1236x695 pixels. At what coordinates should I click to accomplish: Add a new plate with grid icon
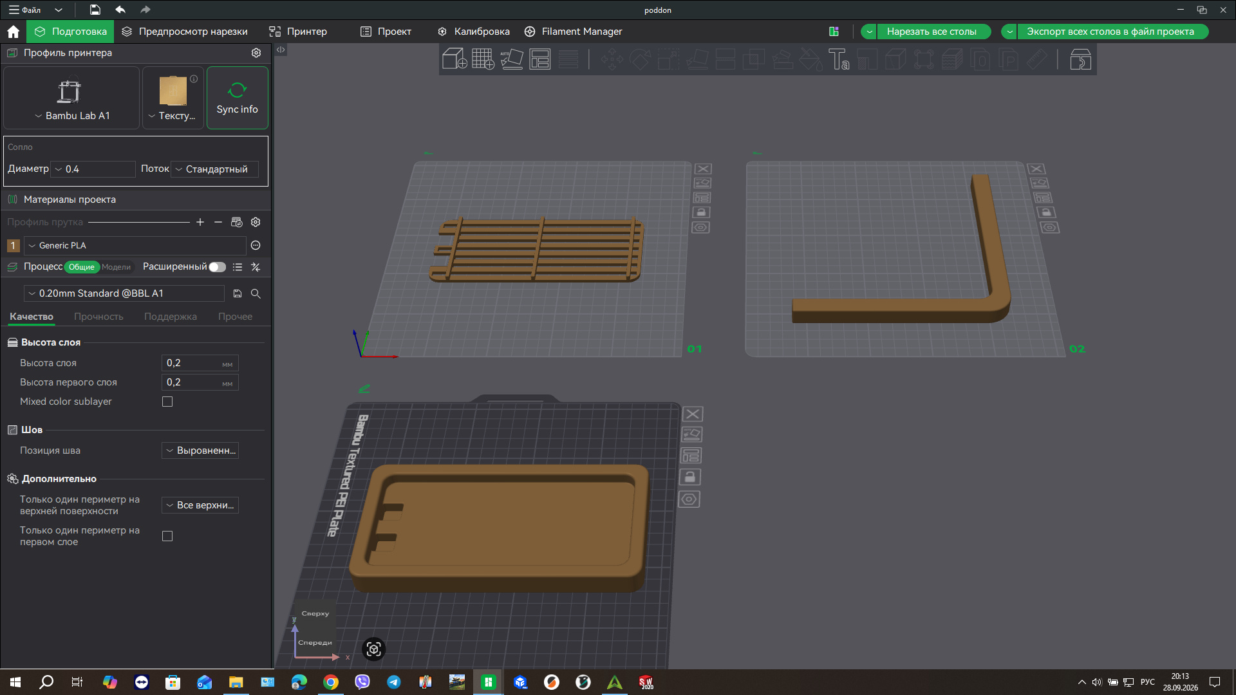tap(483, 59)
